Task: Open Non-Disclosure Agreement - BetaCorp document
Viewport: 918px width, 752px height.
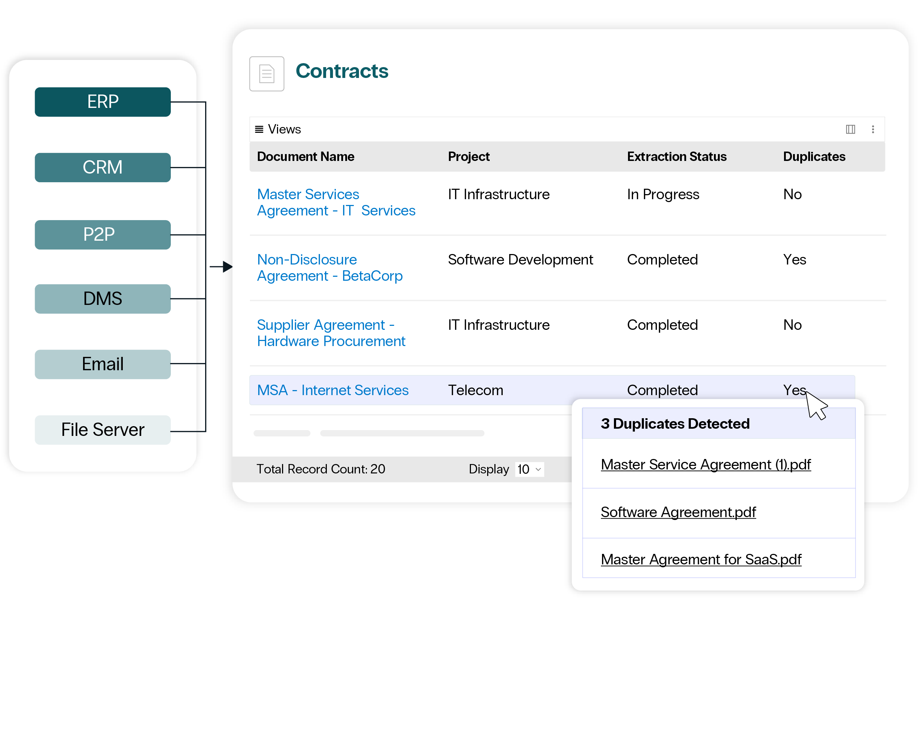Action: [x=329, y=268]
